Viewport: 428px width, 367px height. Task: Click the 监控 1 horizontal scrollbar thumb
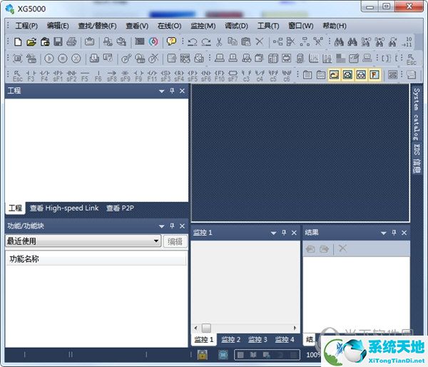point(206,328)
